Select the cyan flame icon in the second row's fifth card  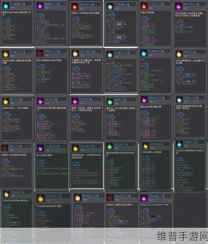click(144, 53)
